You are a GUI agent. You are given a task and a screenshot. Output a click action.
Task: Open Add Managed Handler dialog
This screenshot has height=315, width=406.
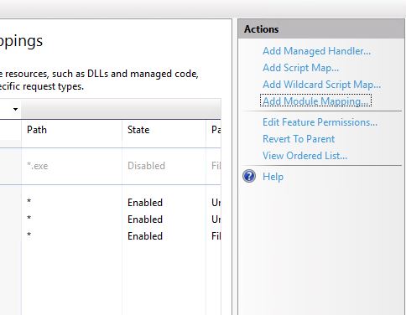tap(316, 51)
